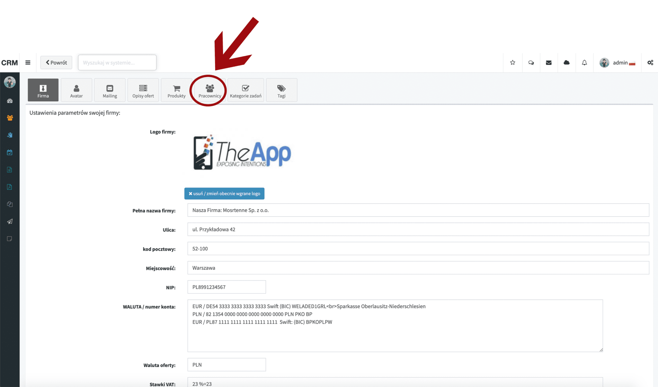Open the Opisy ofert tab
658x387 pixels.
(x=143, y=90)
